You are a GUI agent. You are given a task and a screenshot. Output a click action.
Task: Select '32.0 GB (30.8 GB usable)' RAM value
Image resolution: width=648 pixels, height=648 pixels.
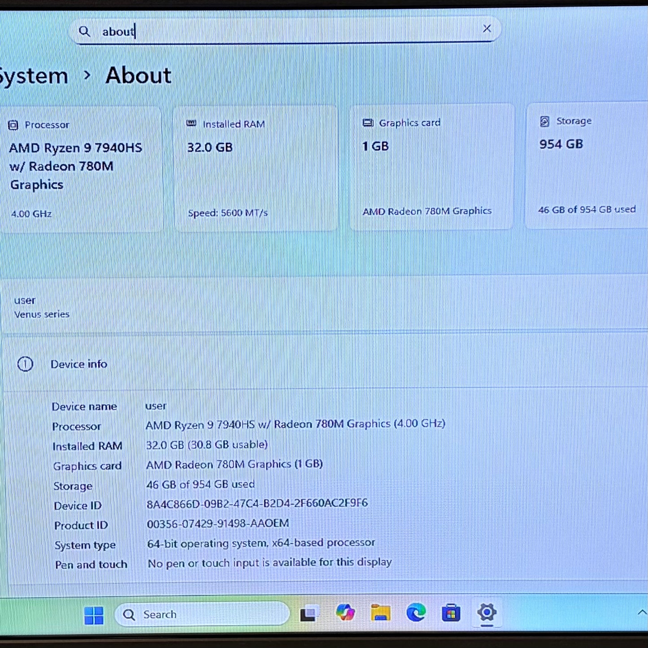point(207,444)
